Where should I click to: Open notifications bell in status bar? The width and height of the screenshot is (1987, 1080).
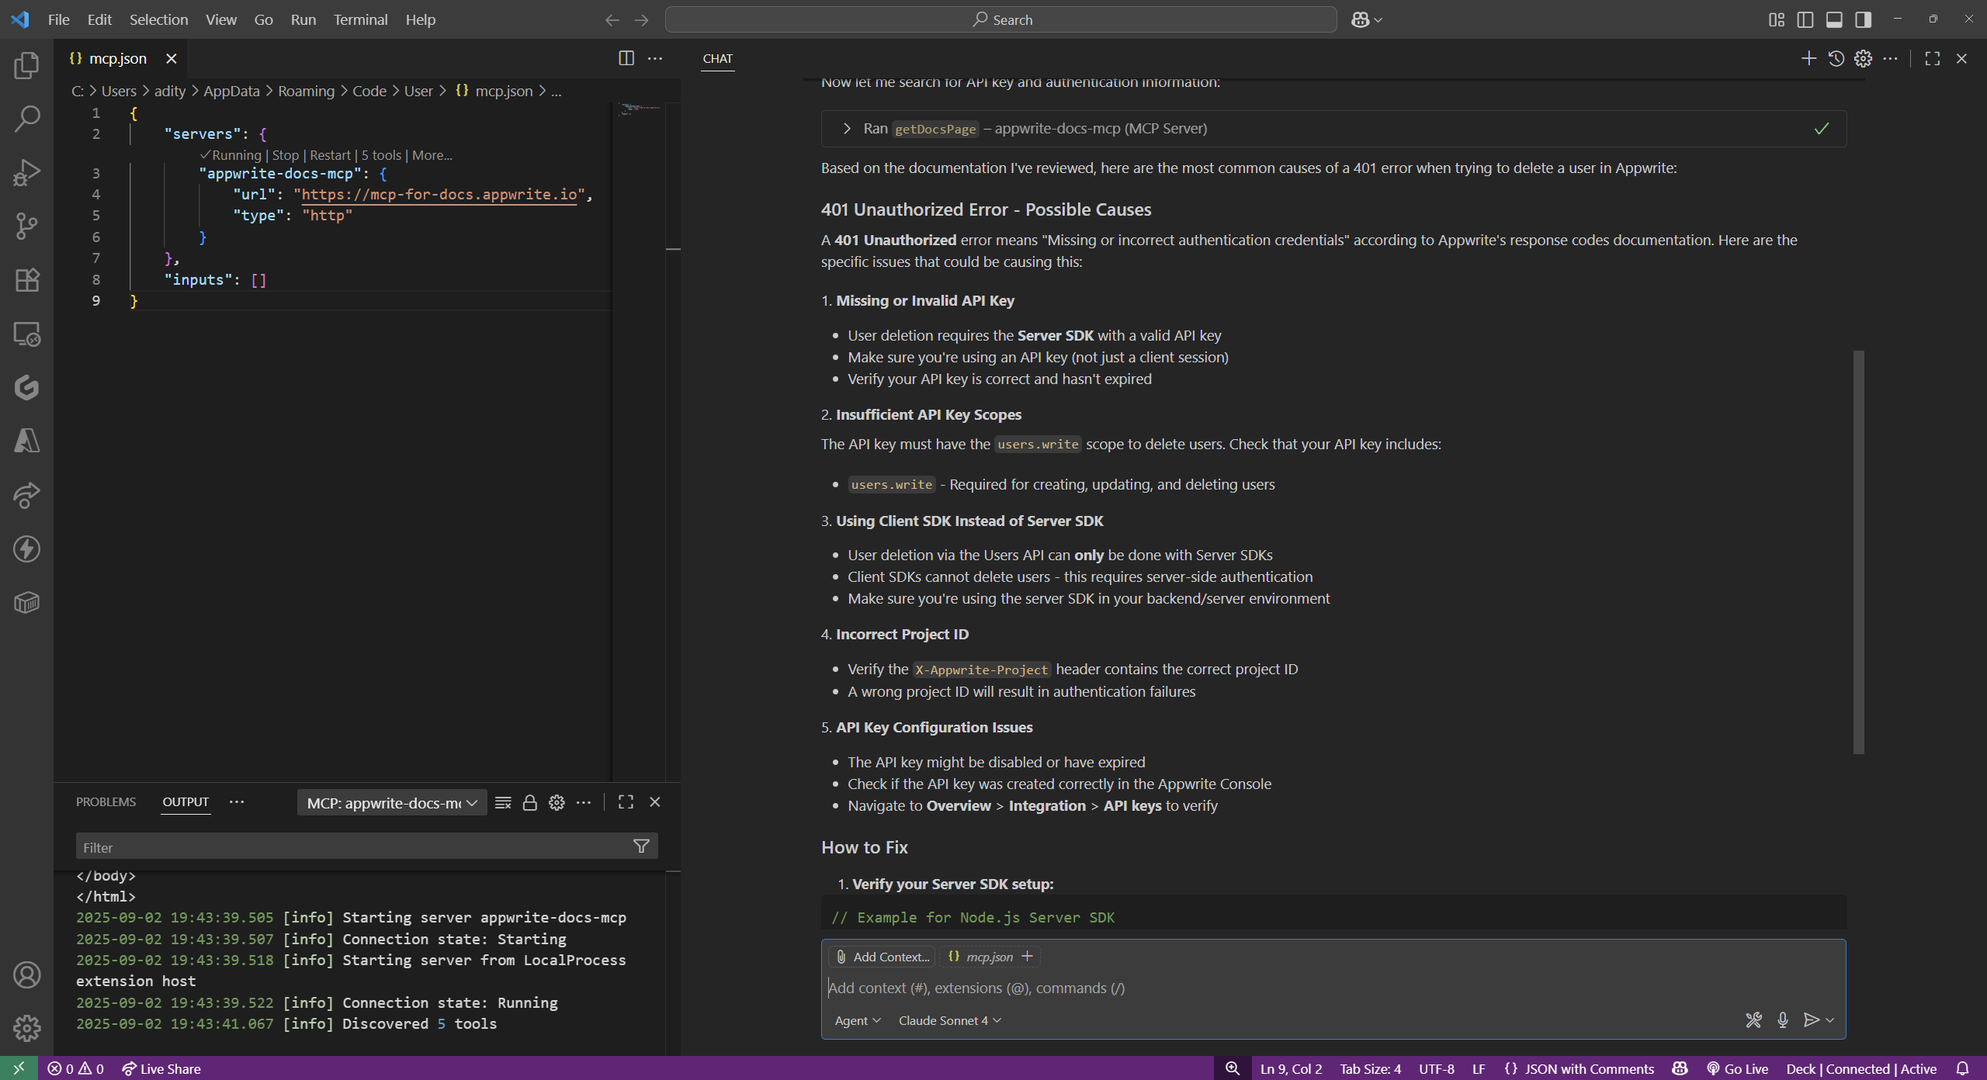[x=1963, y=1068]
